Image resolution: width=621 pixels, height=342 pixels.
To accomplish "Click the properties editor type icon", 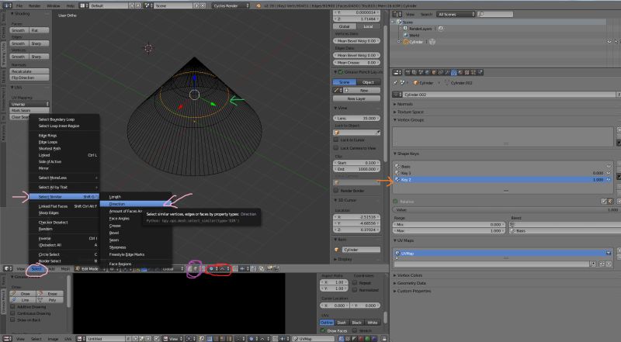I will (x=397, y=72).
